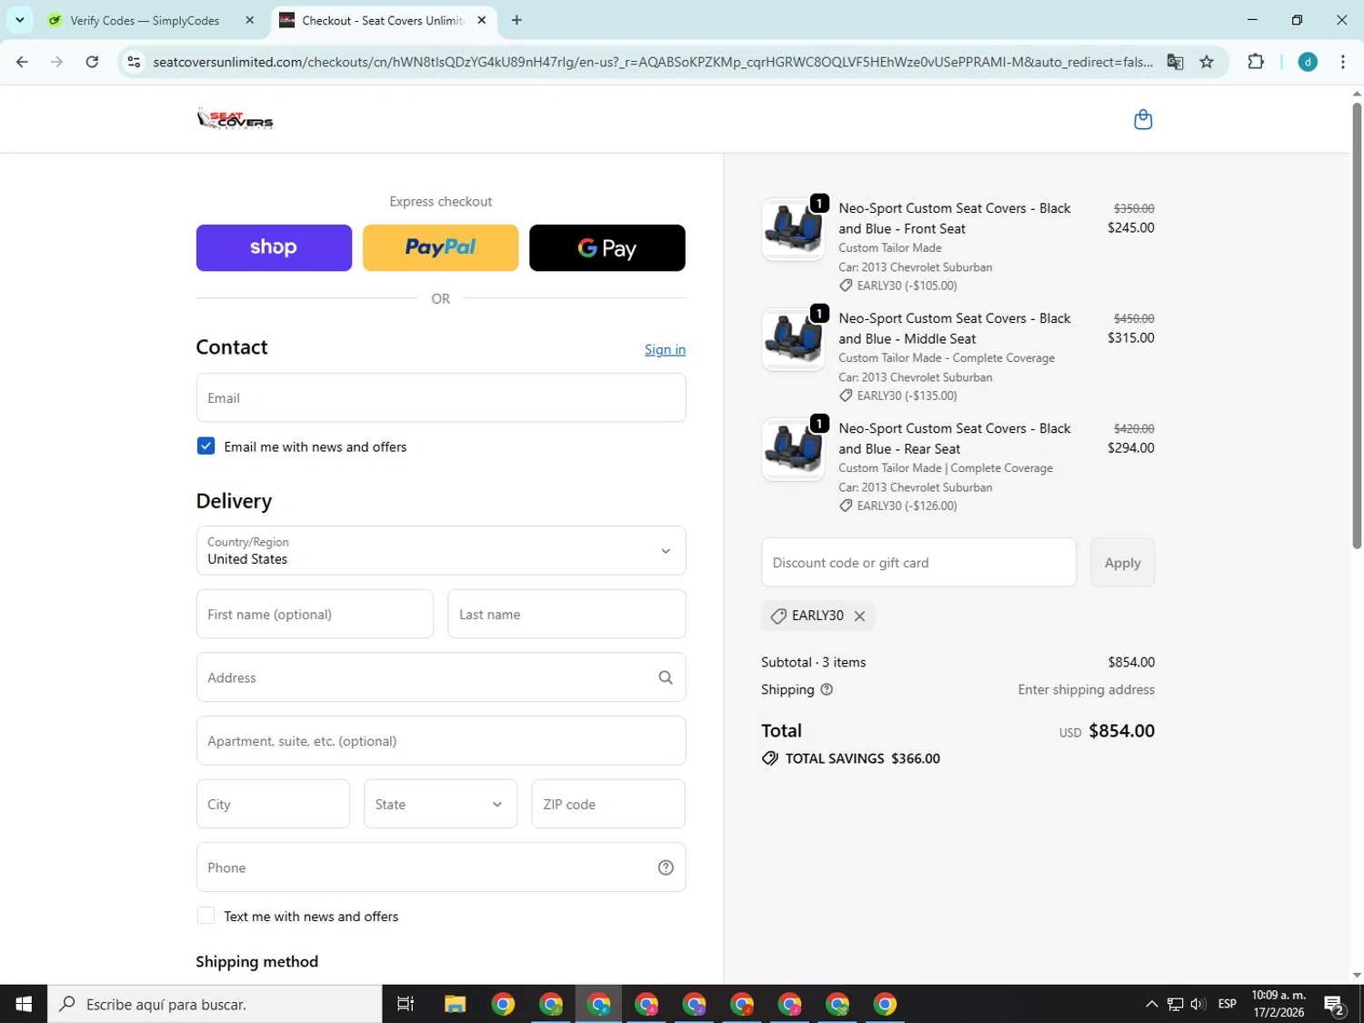Open the shopping bag cart icon
The width and height of the screenshot is (1364, 1023).
[x=1143, y=119]
